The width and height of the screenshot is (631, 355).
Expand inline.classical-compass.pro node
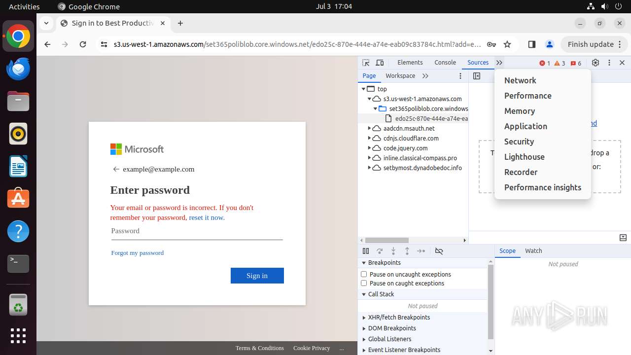[x=369, y=158]
